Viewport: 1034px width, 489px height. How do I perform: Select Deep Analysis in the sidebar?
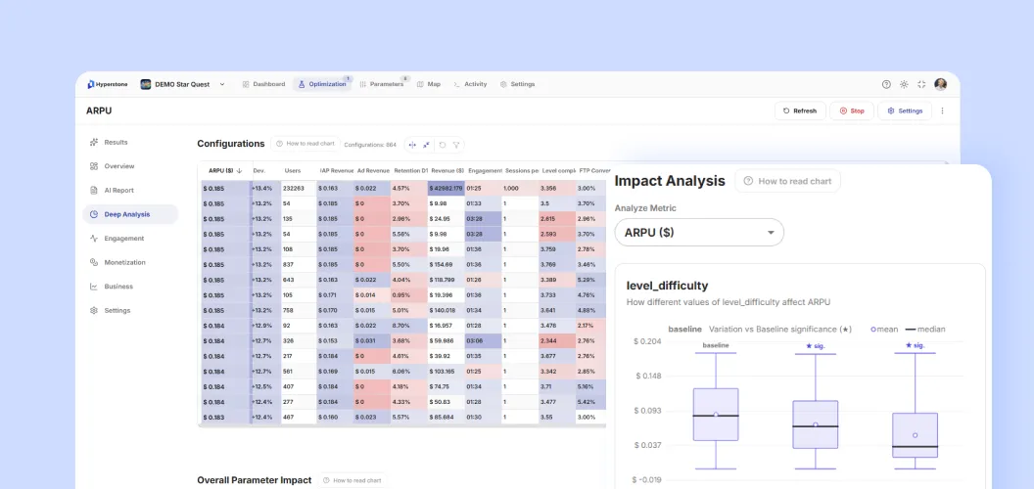[x=130, y=214]
